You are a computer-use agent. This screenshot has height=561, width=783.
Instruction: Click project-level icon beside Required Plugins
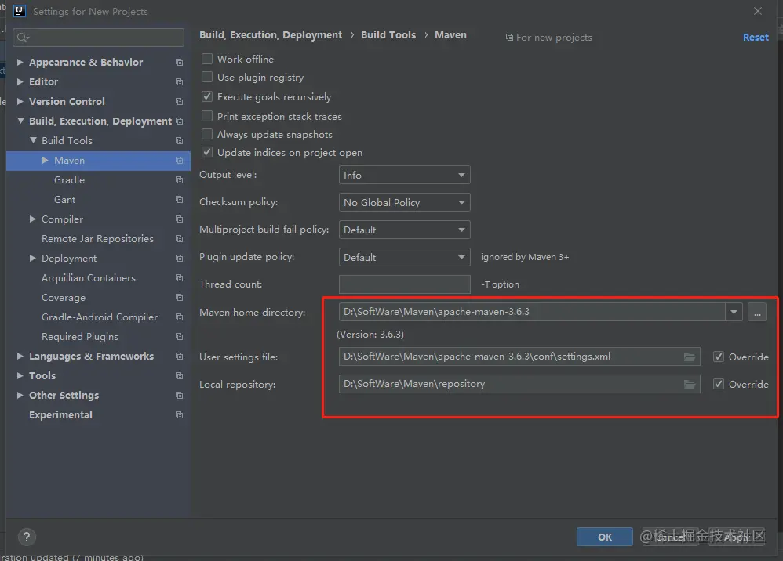click(179, 337)
